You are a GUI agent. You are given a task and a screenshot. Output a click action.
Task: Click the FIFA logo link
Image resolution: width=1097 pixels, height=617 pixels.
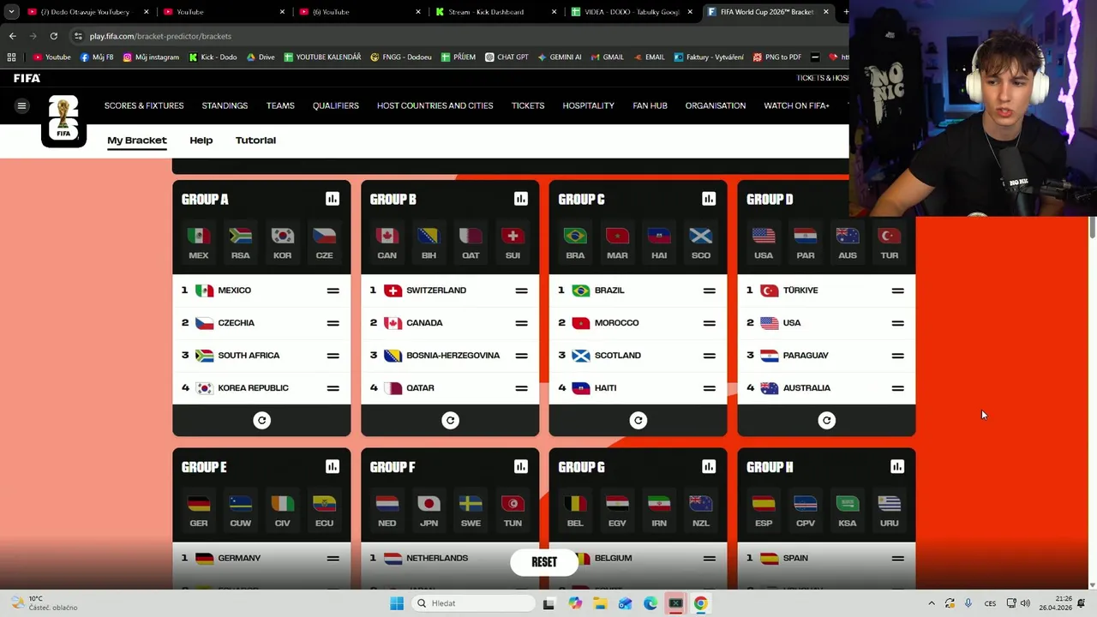coord(27,78)
